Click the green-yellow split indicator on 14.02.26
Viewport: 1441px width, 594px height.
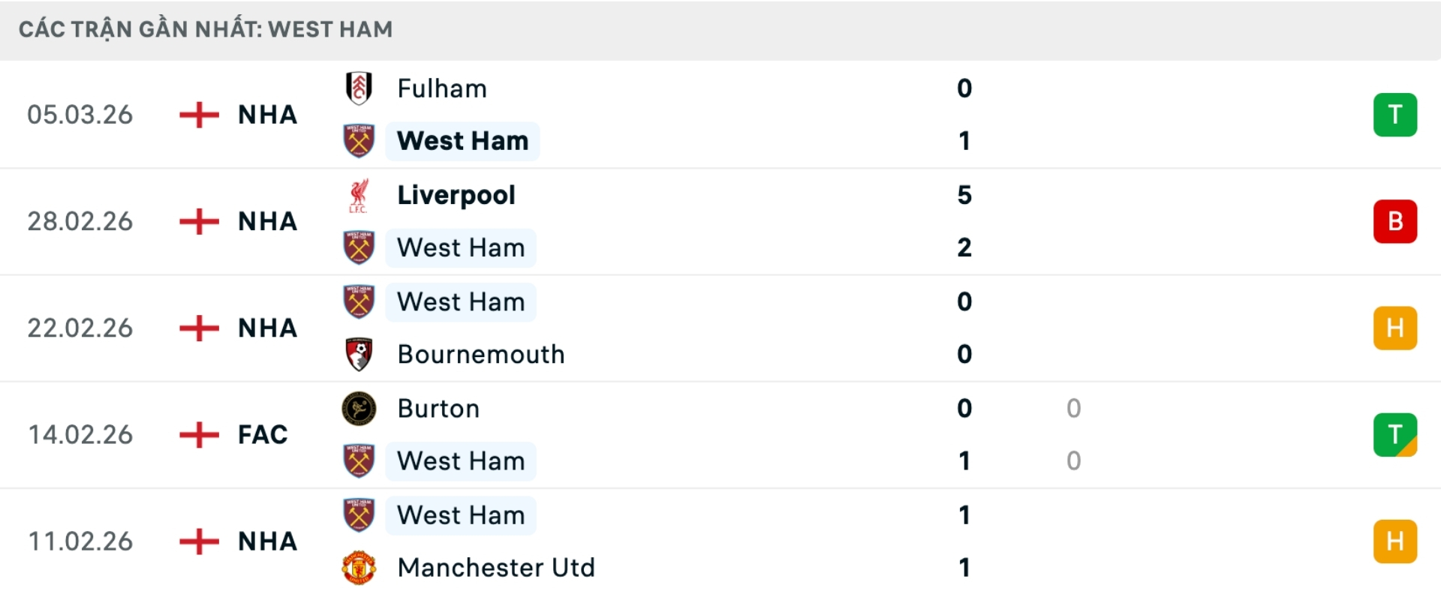pyautogui.click(x=1395, y=435)
